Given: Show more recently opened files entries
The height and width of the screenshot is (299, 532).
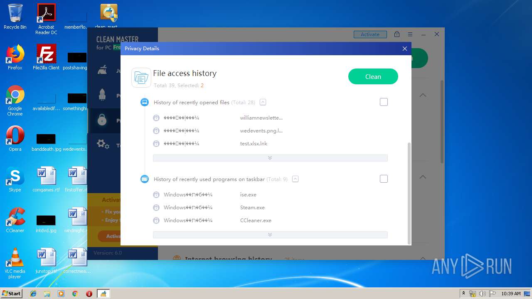Looking at the screenshot, I should [x=270, y=158].
